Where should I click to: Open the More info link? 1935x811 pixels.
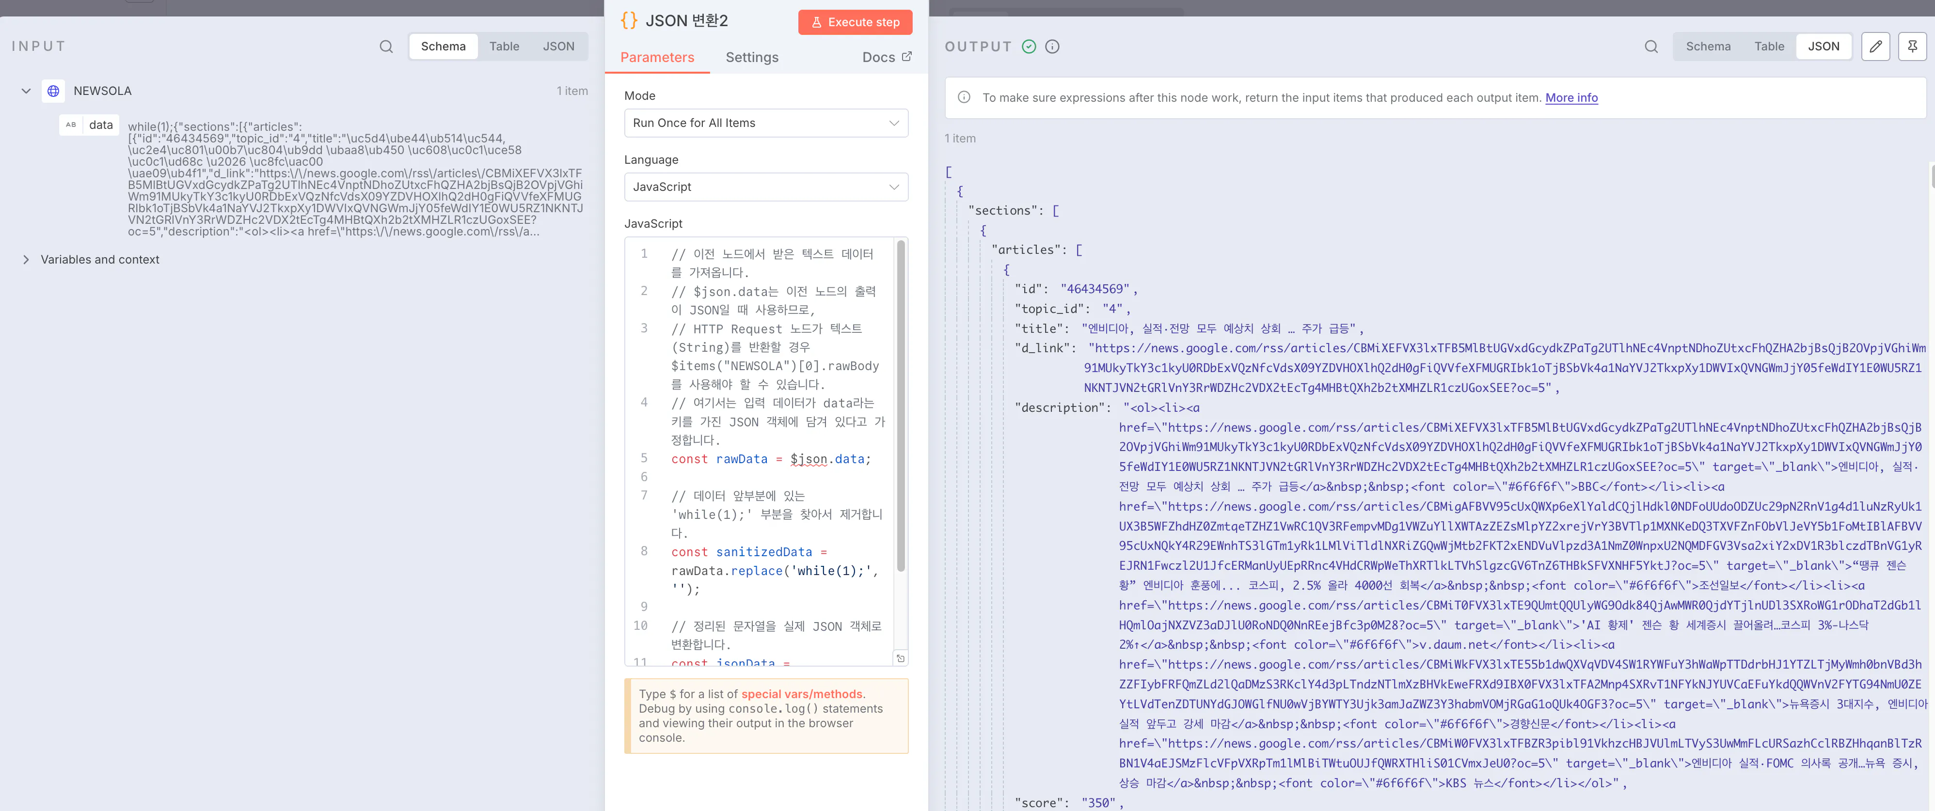click(x=1570, y=98)
